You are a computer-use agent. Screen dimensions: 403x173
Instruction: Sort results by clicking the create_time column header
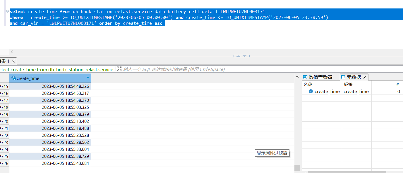pyautogui.click(x=50, y=78)
